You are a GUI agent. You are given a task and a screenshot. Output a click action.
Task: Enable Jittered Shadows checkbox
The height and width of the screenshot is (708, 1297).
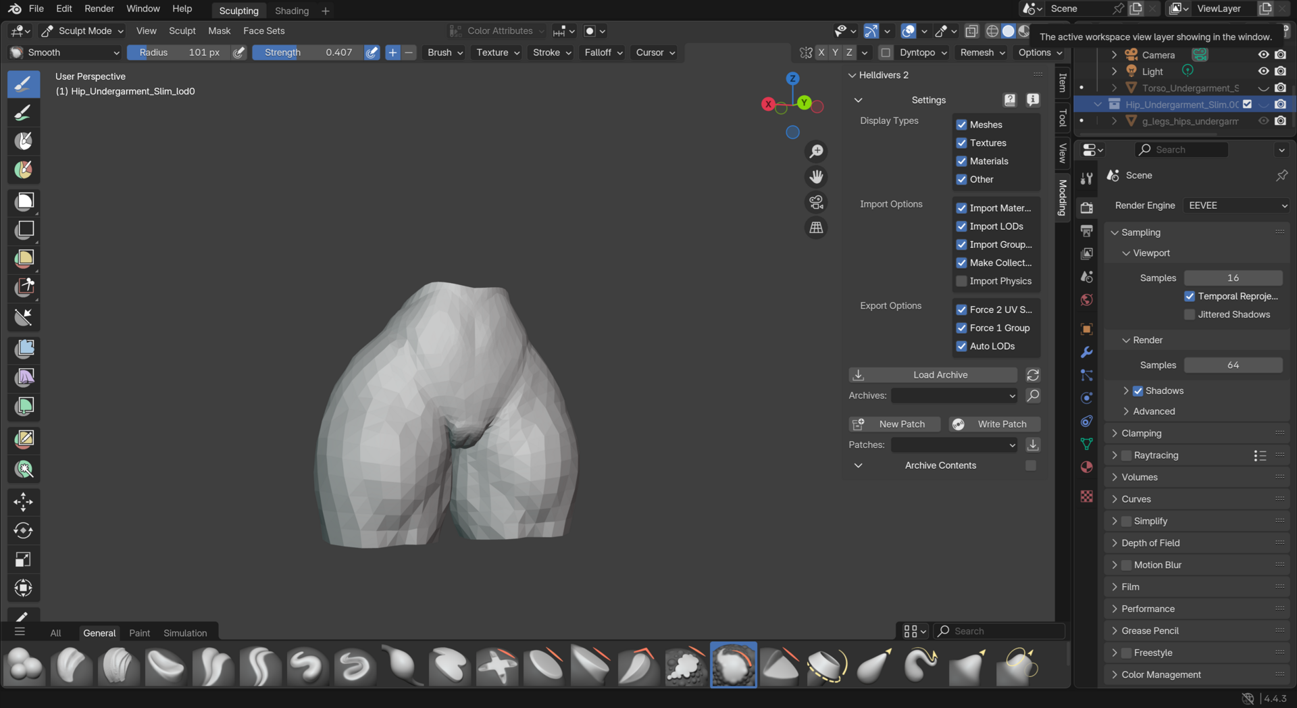click(1190, 315)
